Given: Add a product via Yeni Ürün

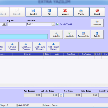Looking at the screenshot, I should (x=70, y=35).
